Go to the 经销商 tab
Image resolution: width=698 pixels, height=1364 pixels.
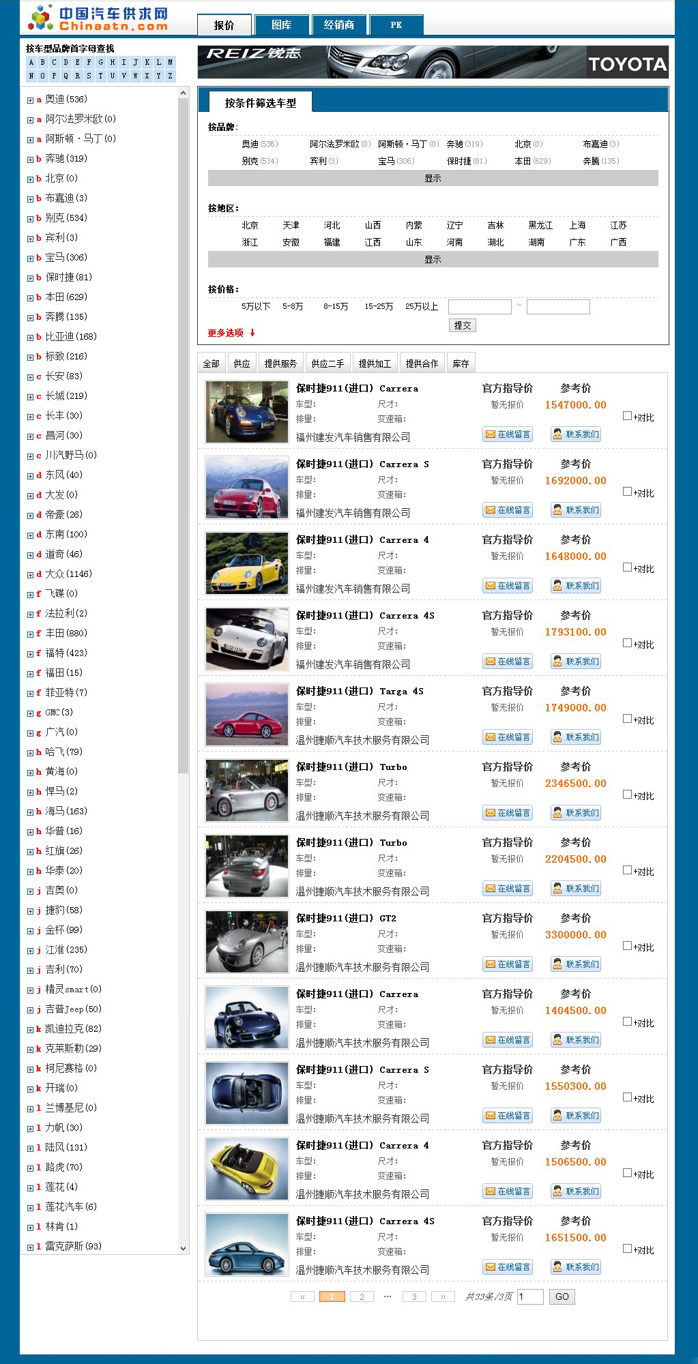pyautogui.click(x=339, y=25)
